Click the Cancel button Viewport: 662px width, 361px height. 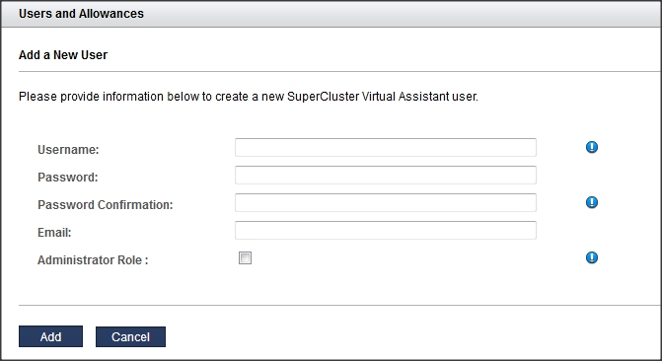pos(130,336)
